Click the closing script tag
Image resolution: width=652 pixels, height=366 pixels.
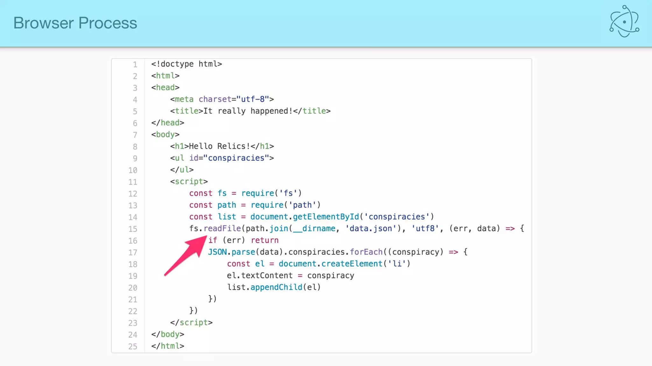(x=191, y=322)
